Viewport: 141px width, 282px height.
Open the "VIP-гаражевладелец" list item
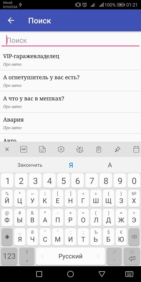(70, 60)
